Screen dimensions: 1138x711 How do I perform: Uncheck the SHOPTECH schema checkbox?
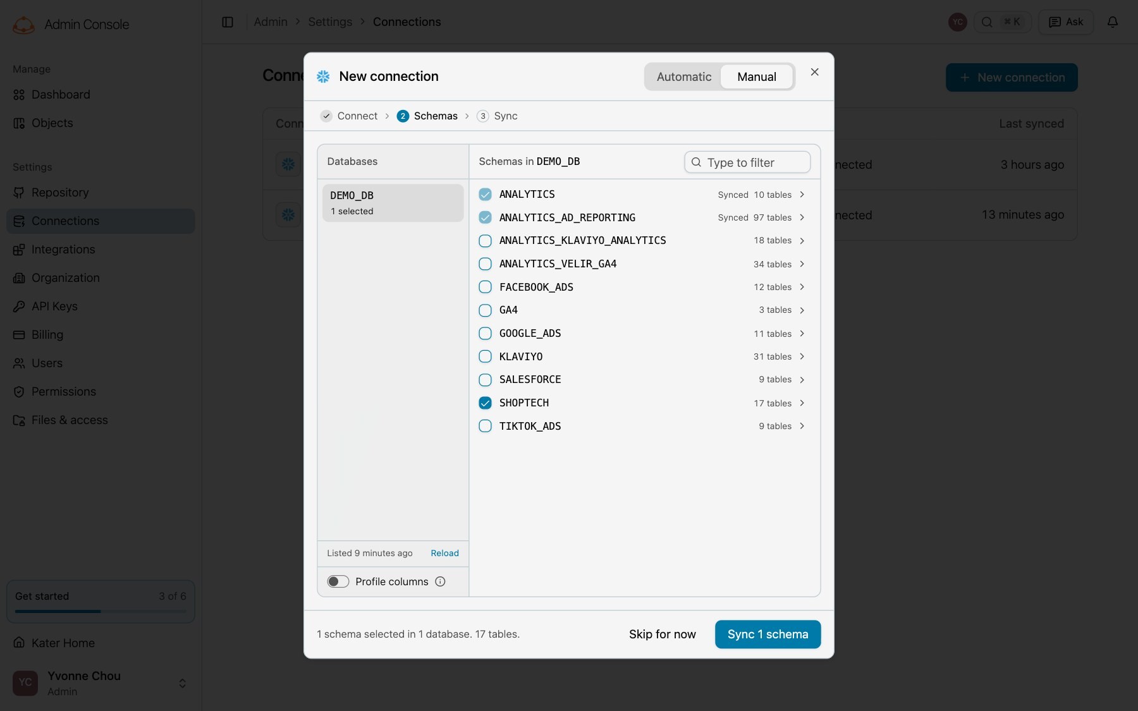[x=485, y=403]
